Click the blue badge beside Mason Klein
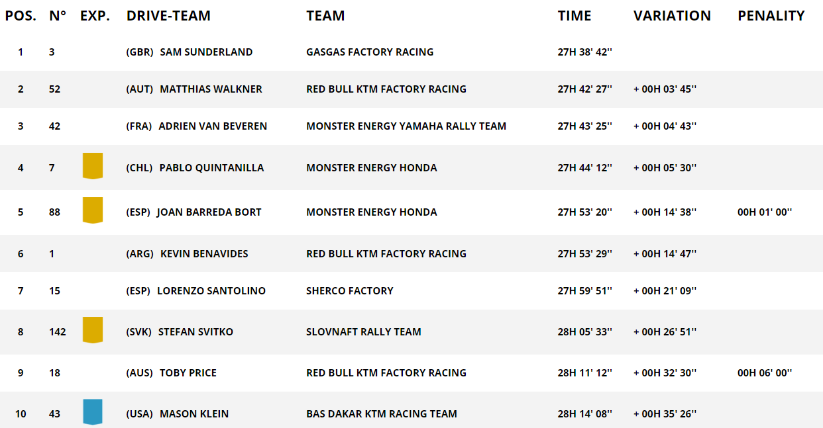The width and height of the screenshot is (823, 428). 93,411
